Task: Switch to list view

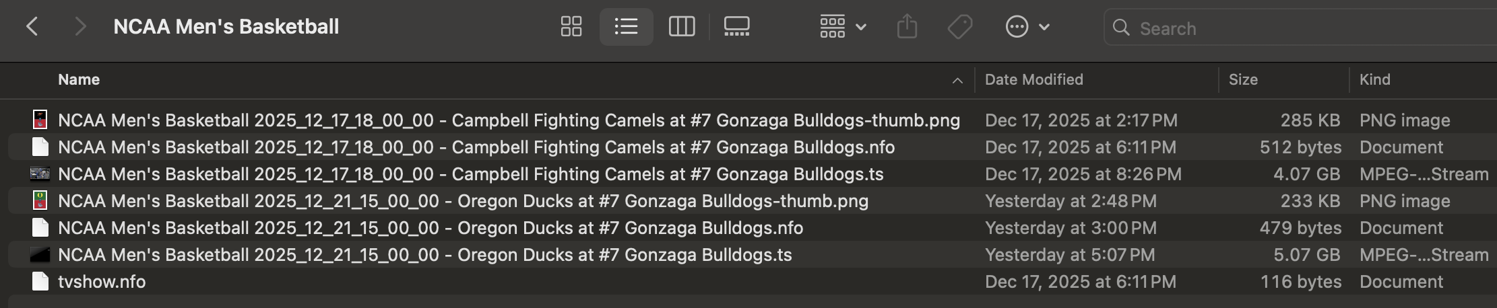Action: 626,27
